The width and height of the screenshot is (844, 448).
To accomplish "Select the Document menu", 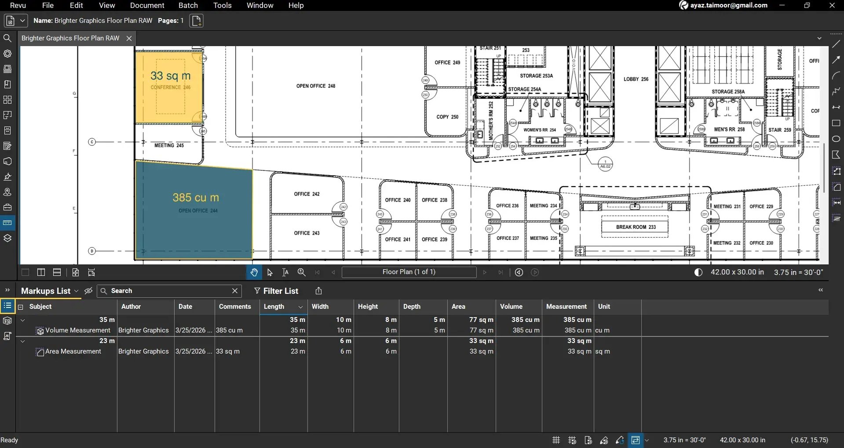I will 147,5.
